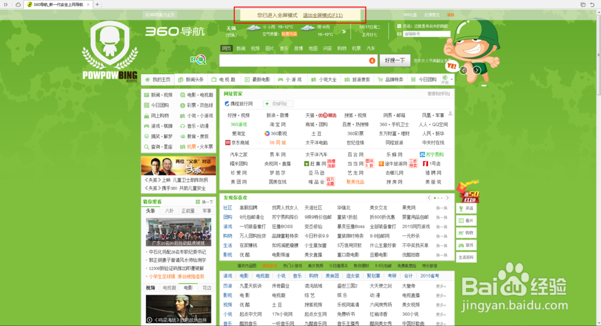Click the 好搜 search engine logo icon
601x326 pixels.
coord(198,60)
